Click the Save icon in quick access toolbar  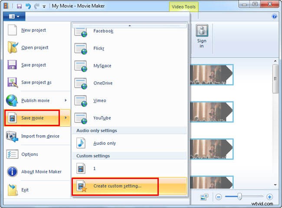[19, 6]
